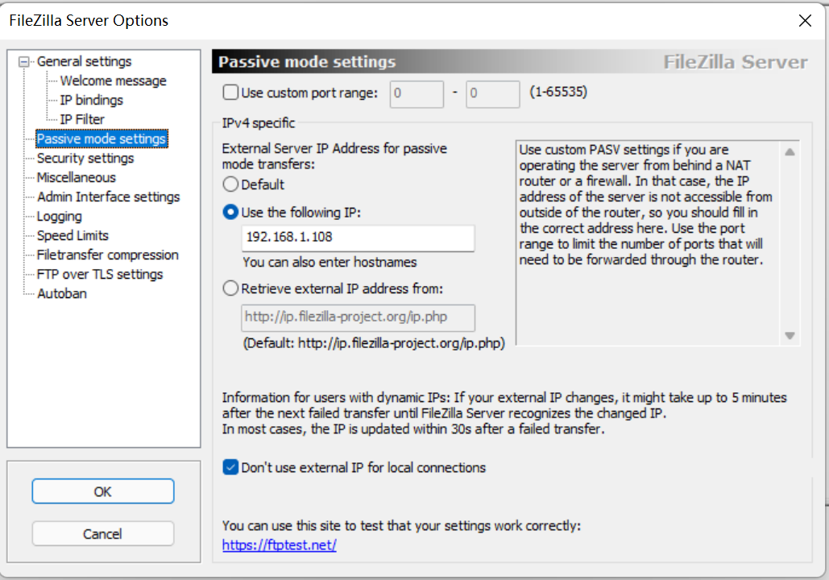Open Security settings page
This screenshot has width=829, height=580.
click(85, 158)
